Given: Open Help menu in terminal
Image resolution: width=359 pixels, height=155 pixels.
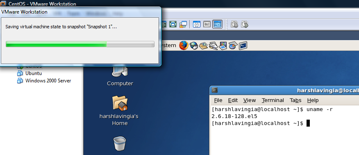Looking at the screenshot, I should tap(313, 100).
